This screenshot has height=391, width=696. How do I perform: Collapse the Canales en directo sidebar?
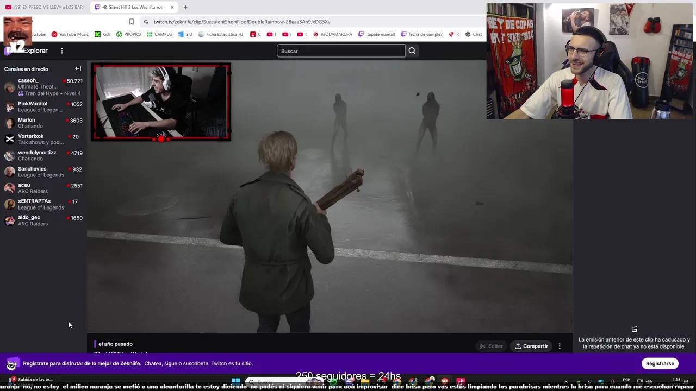click(78, 68)
